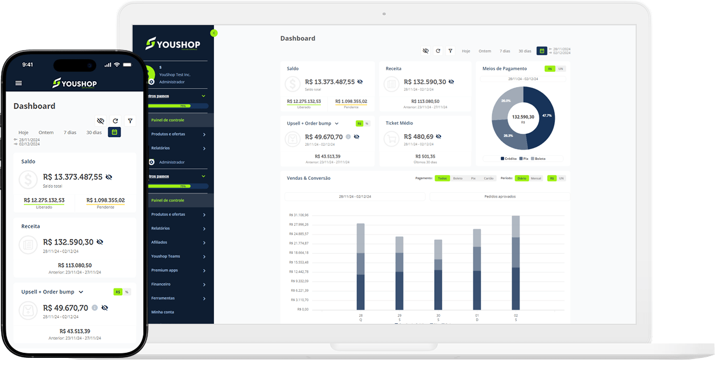Click the cart icon in the Ticket Médio card
Image resolution: width=717 pixels, height=371 pixels.
click(392, 139)
